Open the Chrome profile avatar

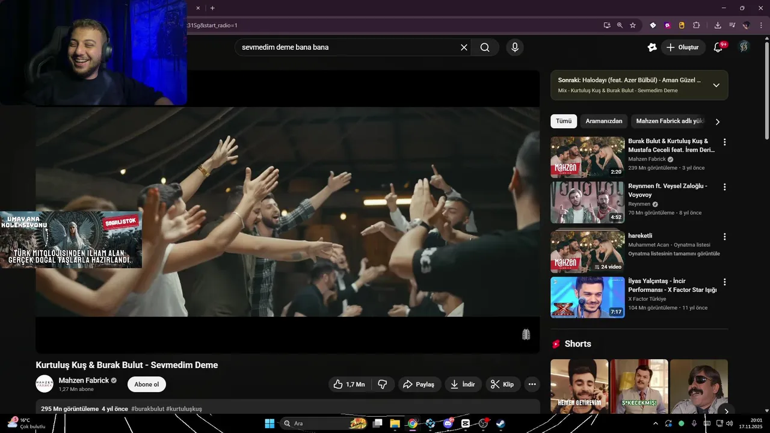(x=747, y=25)
